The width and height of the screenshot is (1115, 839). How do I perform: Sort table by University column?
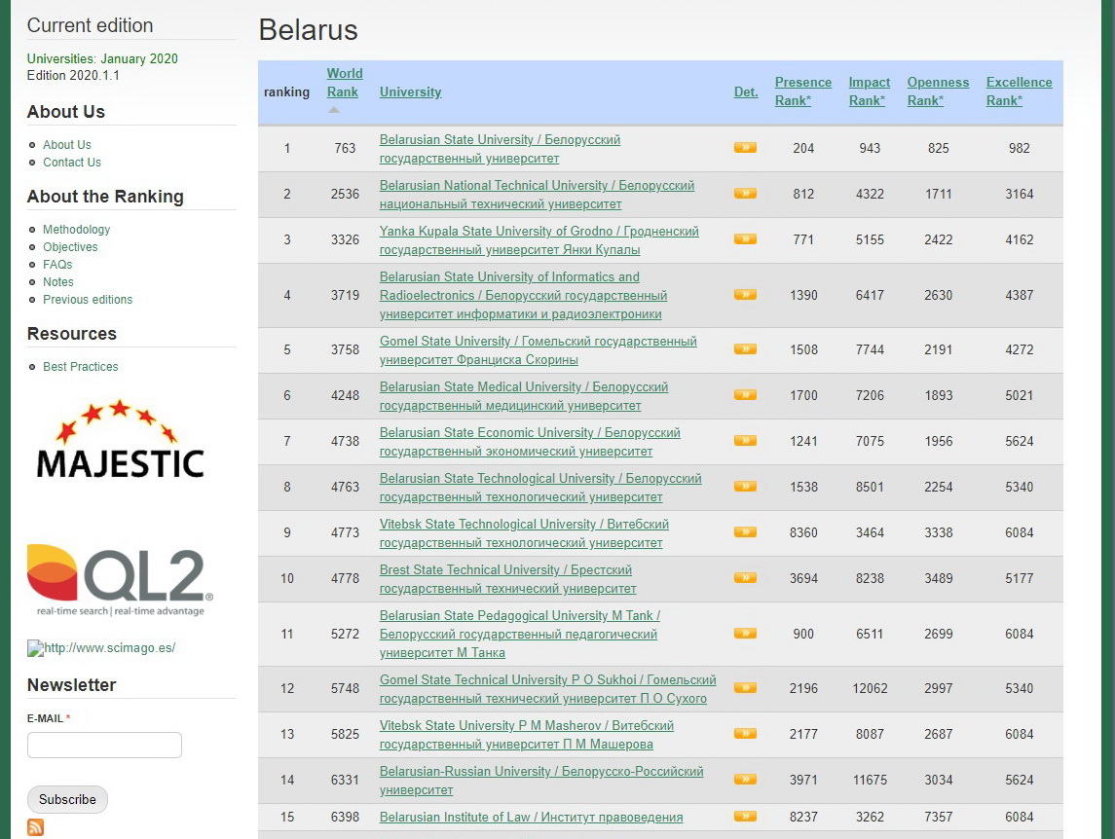[410, 91]
